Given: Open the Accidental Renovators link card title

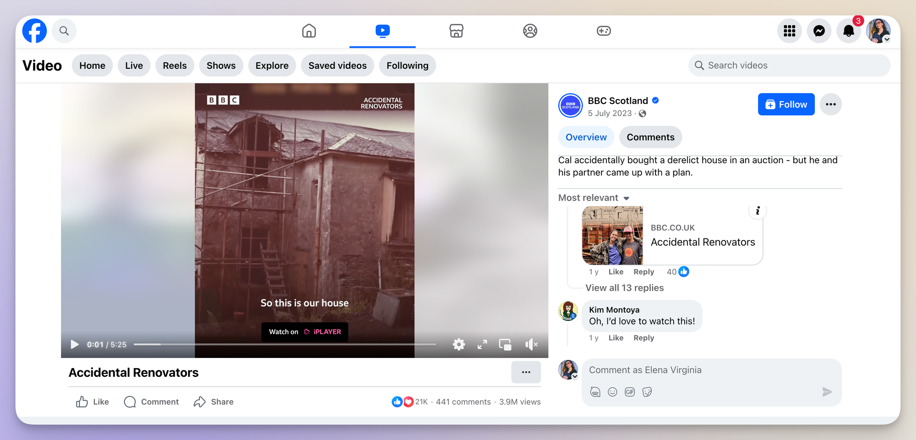Looking at the screenshot, I should pyautogui.click(x=703, y=242).
